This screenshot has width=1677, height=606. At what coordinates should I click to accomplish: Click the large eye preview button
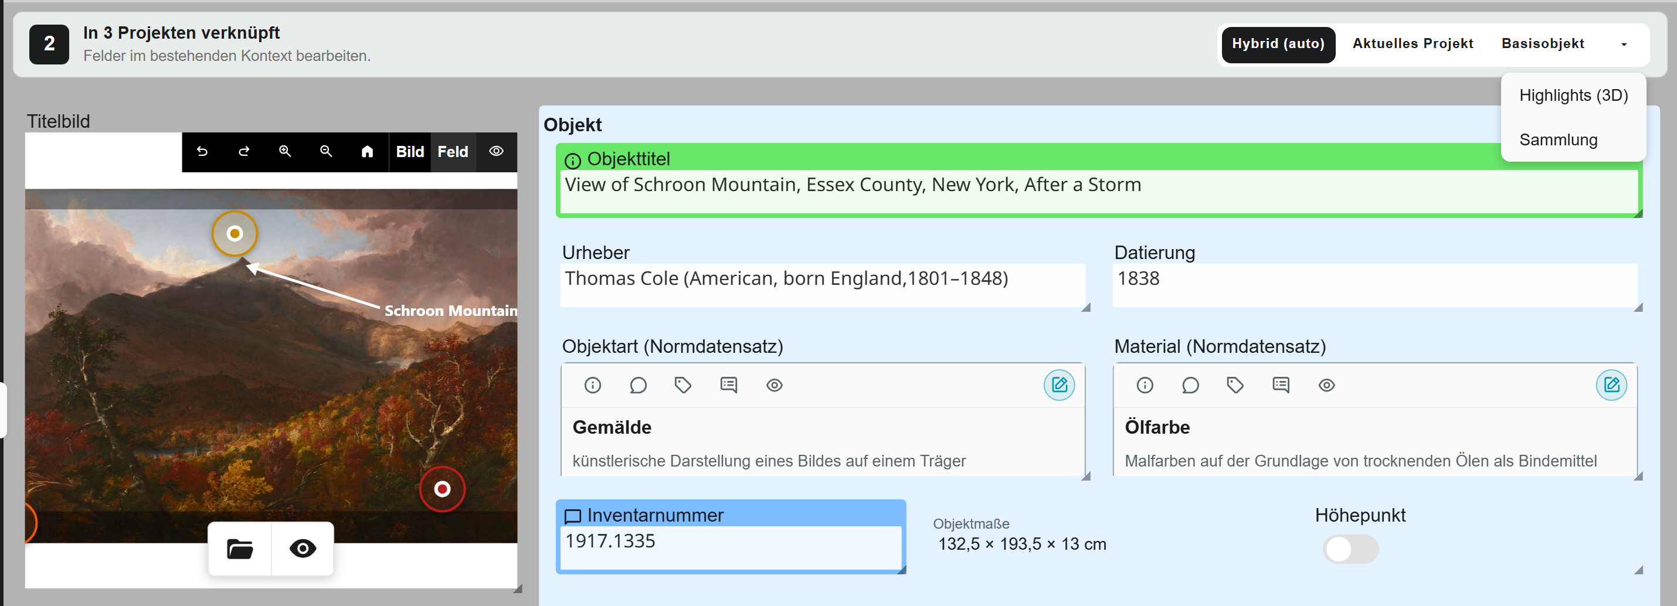[303, 549]
